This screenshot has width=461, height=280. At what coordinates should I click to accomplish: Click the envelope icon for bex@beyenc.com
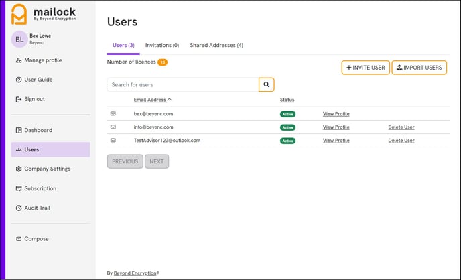113,113
